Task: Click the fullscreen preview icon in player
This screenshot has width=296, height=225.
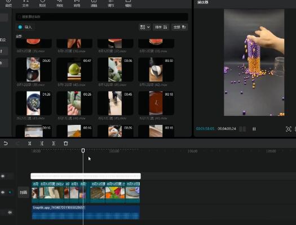Action: pyautogui.click(x=288, y=129)
